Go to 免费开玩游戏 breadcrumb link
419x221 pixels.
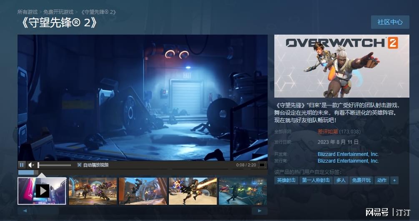coord(58,12)
